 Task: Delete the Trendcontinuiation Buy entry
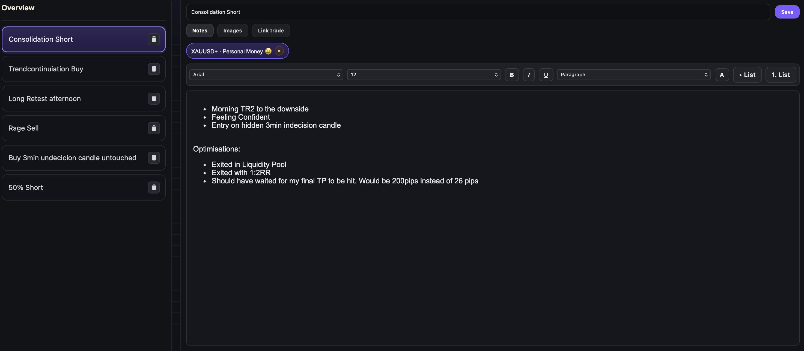(154, 69)
